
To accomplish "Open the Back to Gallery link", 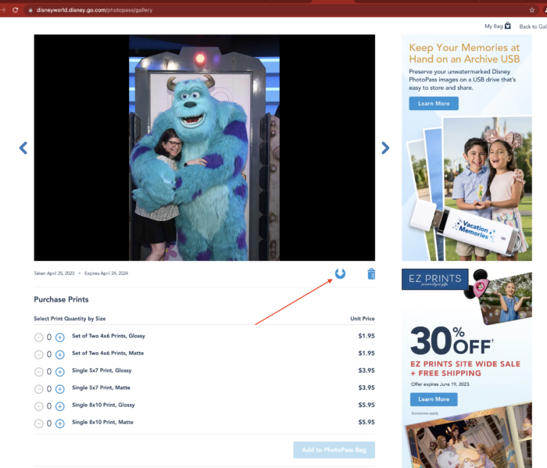I will coord(533,27).
